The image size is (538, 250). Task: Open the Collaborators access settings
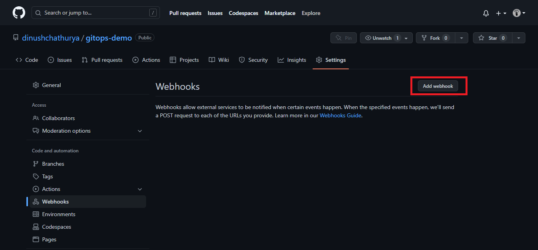(x=58, y=118)
